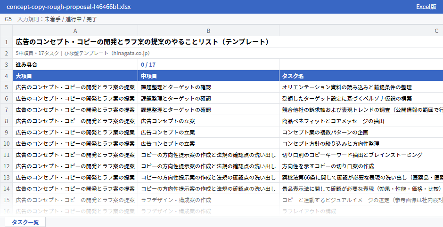Click 広告コンセプトの立案 in row 10
443x227 pixels.
[x=208, y=143]
